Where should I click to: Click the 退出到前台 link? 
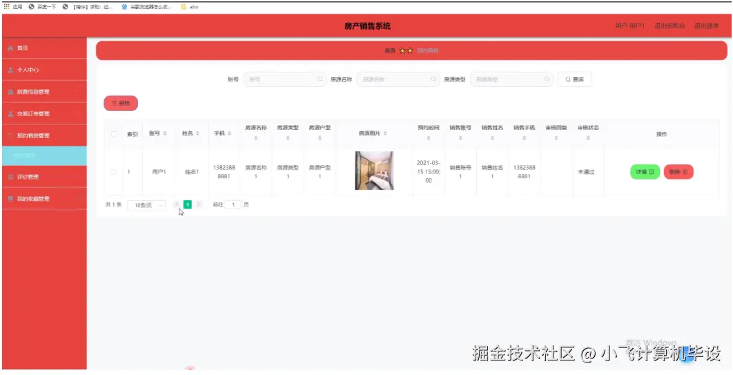point(670,26)
